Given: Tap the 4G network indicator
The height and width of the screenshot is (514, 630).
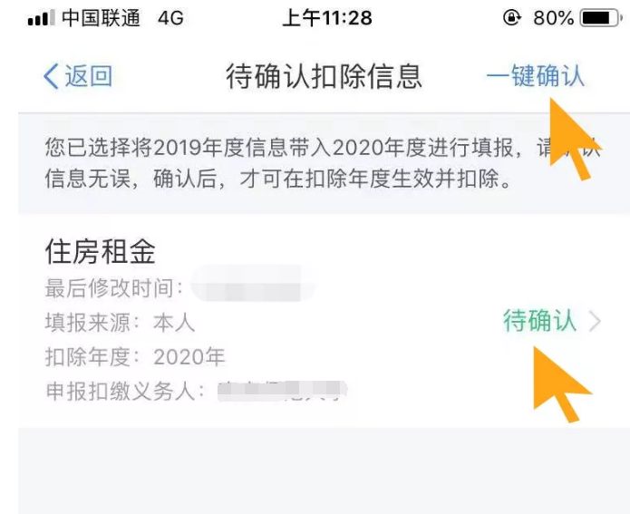Looking at the screenshot, I should click(x=170, y=18).
